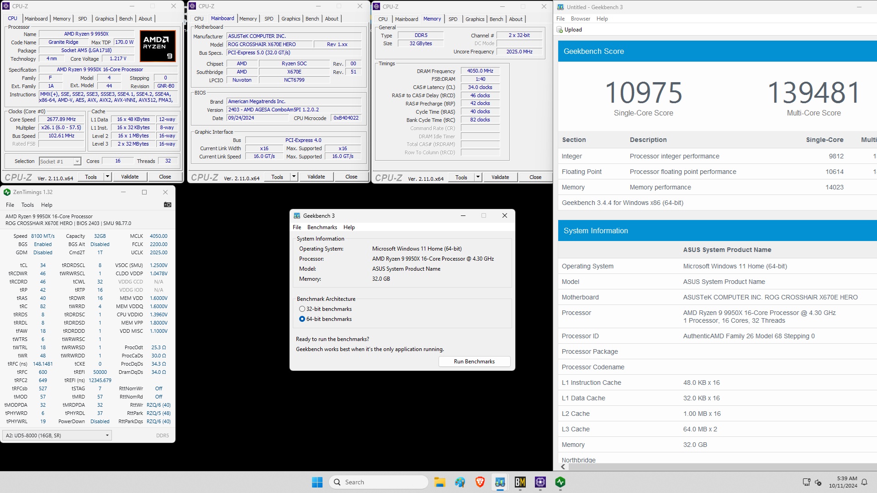
Task: Click ZenTimings Speed value 8100 MT/s
Action: tap(43, 236)
